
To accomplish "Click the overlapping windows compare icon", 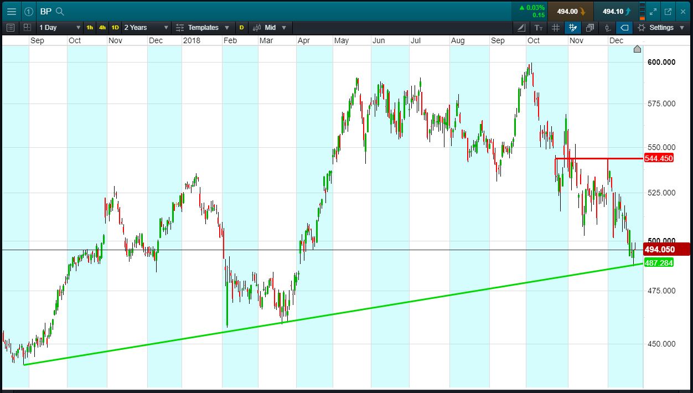I will point(590,27).
